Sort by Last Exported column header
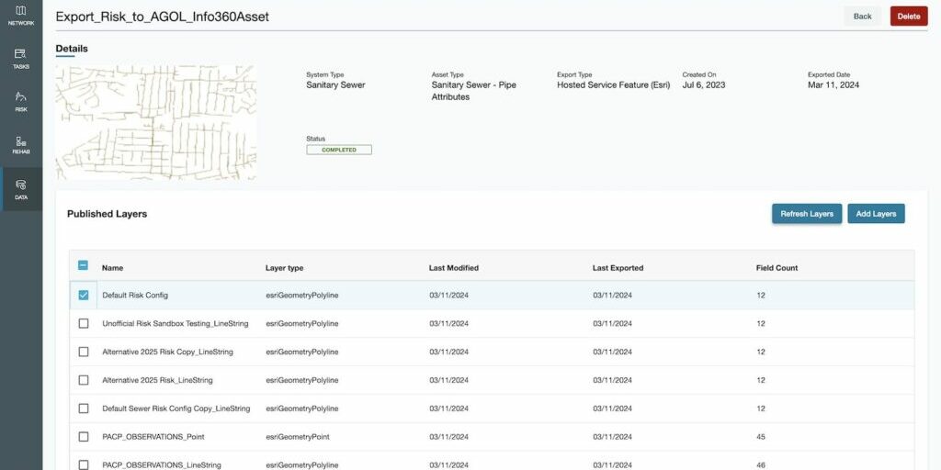The height and width of the screenshot is (470, 941). pos(618,268)
